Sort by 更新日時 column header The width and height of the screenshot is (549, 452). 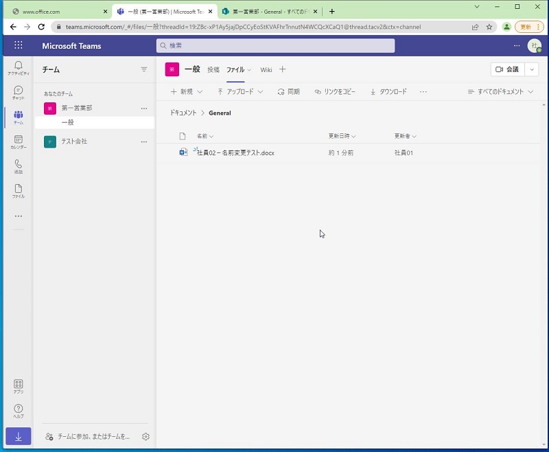pos(342,136)
